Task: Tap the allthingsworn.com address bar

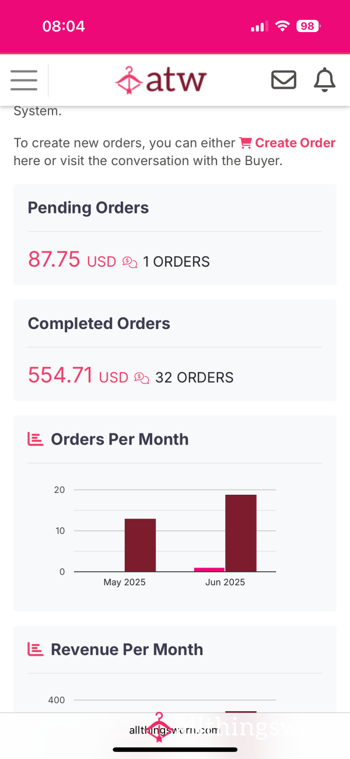Action: (x=175, y=729)
